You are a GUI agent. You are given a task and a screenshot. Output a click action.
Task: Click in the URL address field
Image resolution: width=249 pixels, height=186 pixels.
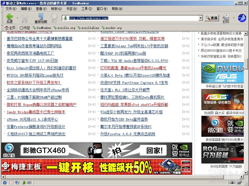pos(131,18)
